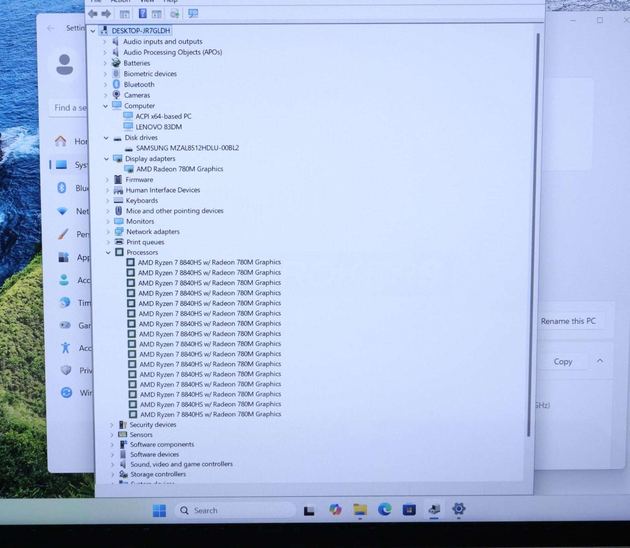This screenshot has height=548, width=630.
Task: Collapse the Display adapters category
Action: pyautogui.click(x=106, y=159)
